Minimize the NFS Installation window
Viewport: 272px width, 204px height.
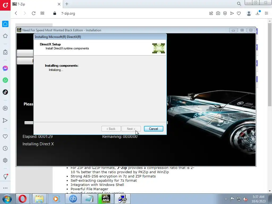(x=233, y=30)
